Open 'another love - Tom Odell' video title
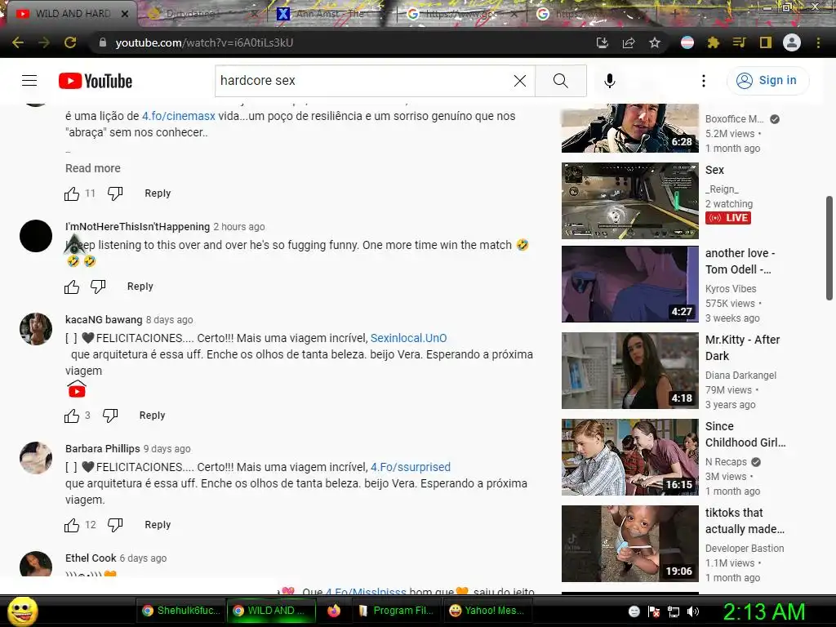The image size is (836, 627). pos(740,261)
